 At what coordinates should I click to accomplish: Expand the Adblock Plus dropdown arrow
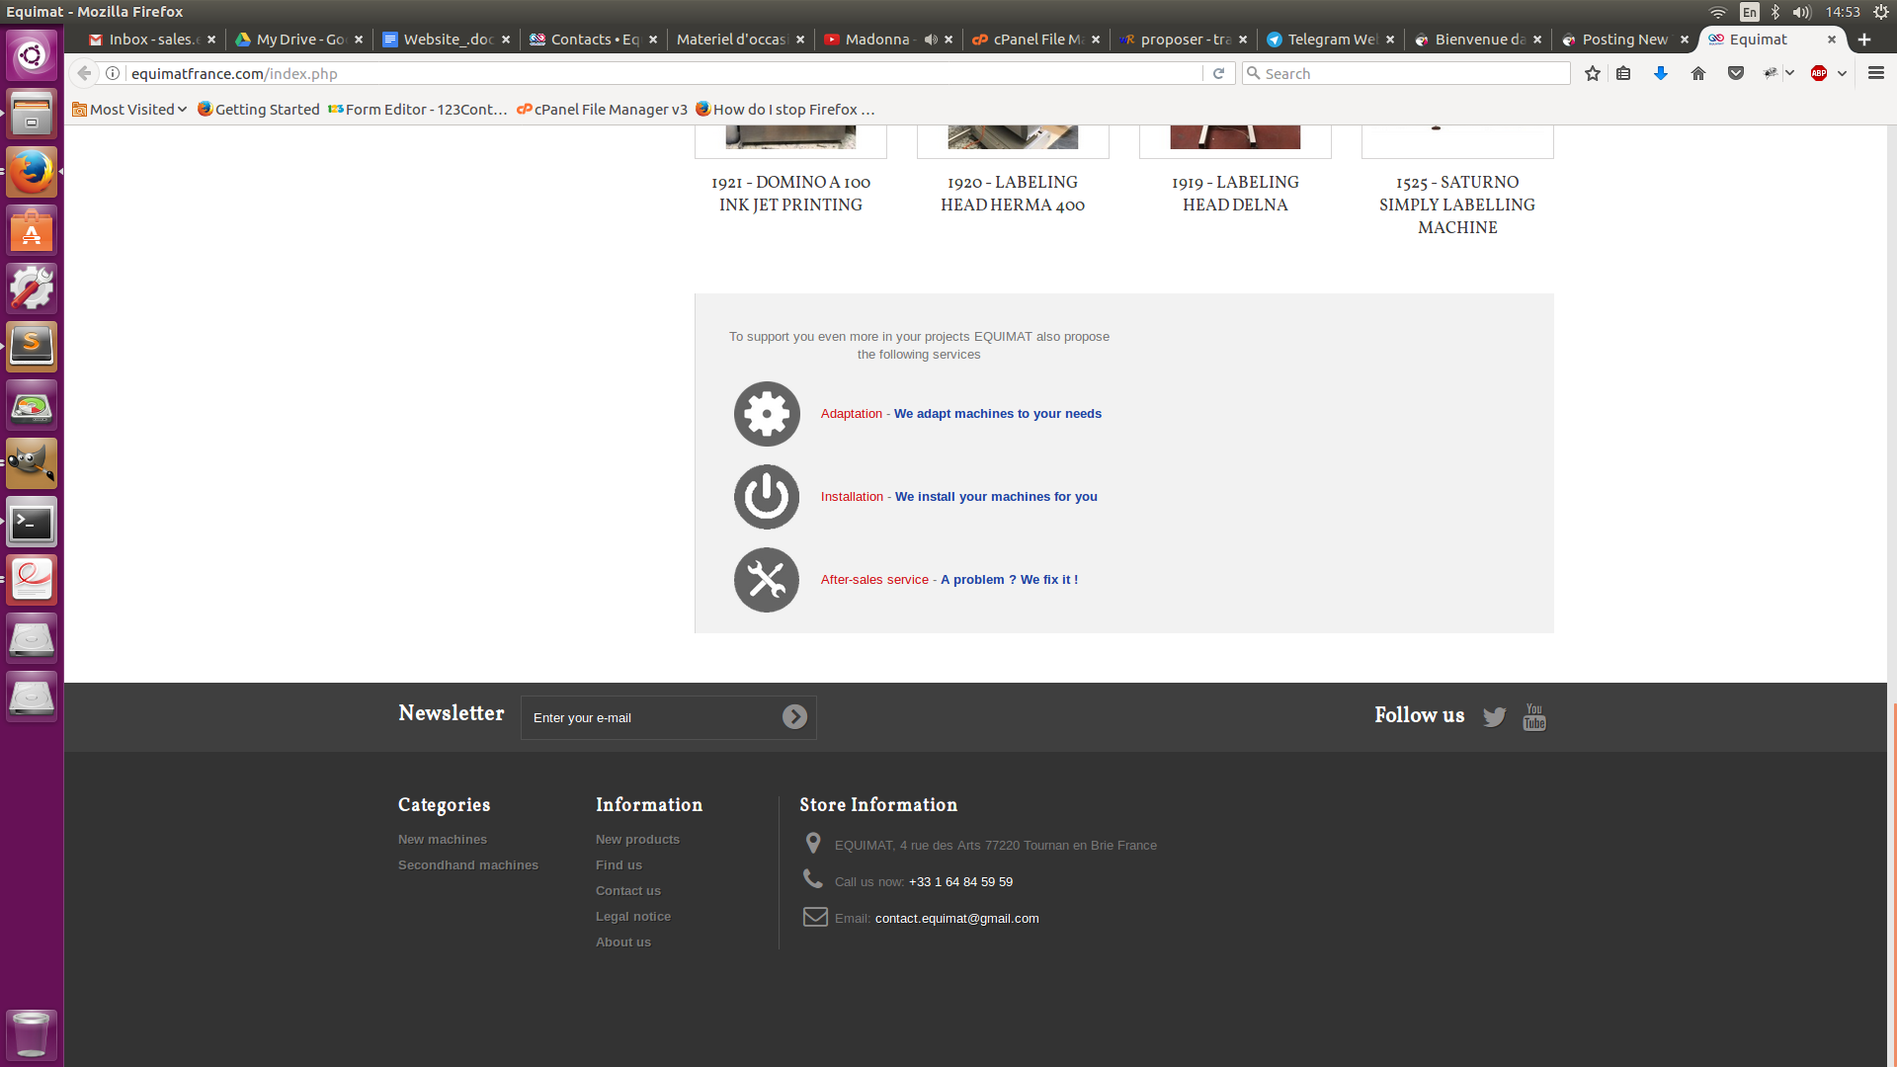1842,74
